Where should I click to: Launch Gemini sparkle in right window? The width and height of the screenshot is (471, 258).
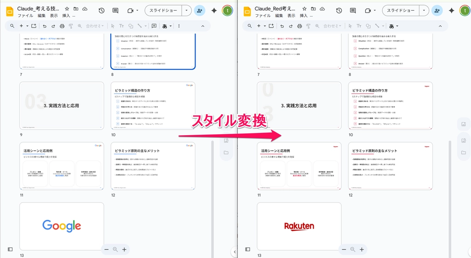(x=451, y=11)
